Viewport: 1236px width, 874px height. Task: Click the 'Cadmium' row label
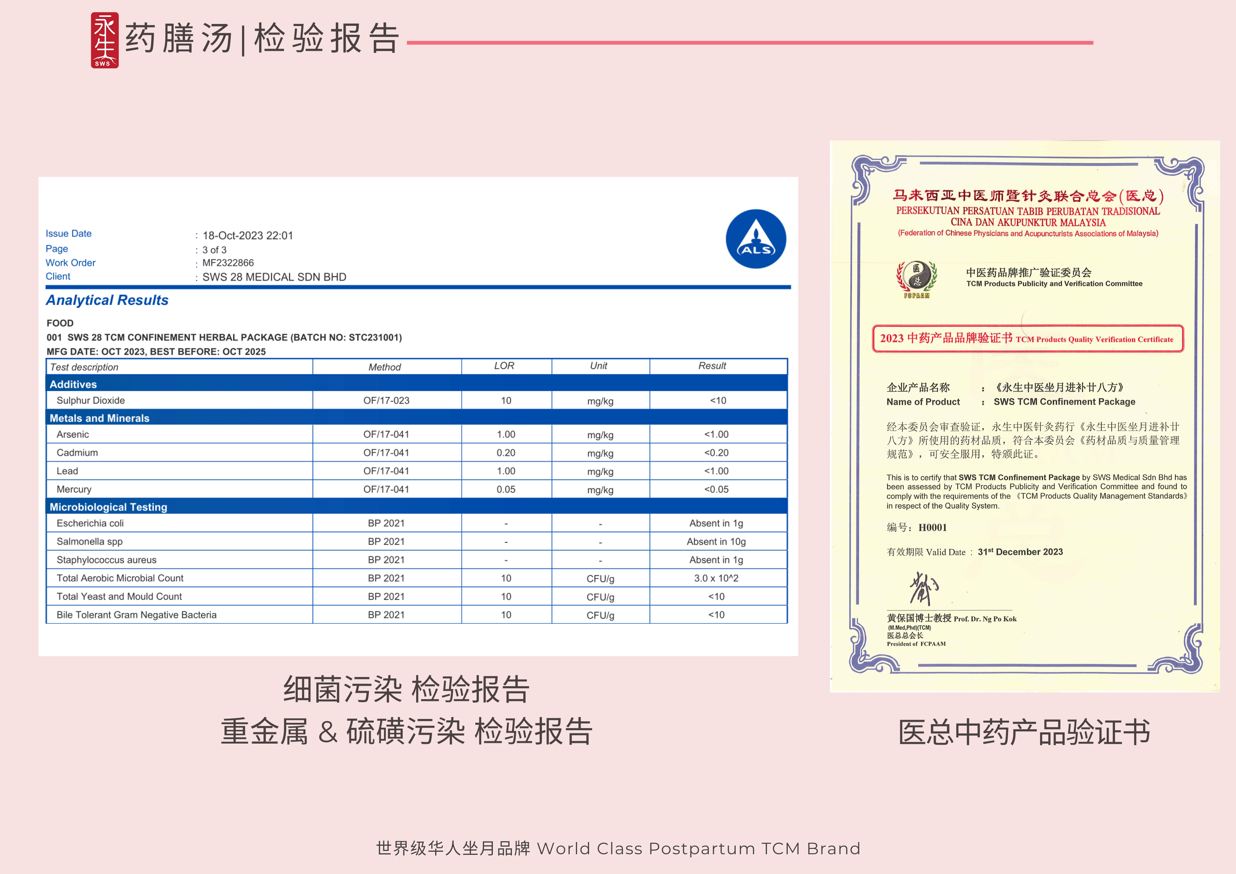click(77, 453)
